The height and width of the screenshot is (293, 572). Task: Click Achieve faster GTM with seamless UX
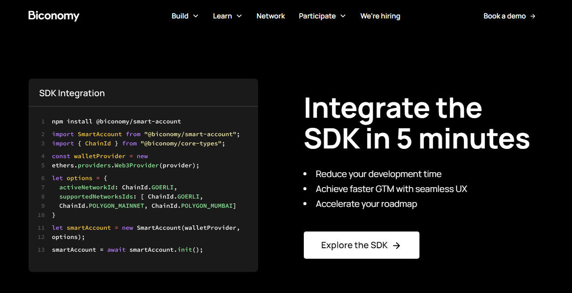pos(391,189)
